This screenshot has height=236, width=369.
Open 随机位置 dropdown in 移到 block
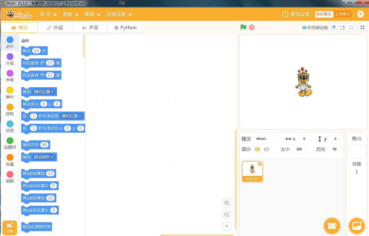pos(44,92)
